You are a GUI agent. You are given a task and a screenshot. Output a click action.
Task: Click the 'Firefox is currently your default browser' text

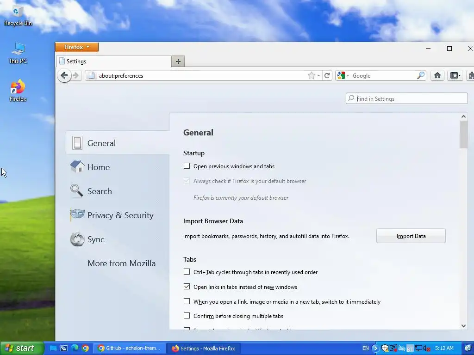click(241, 198)
